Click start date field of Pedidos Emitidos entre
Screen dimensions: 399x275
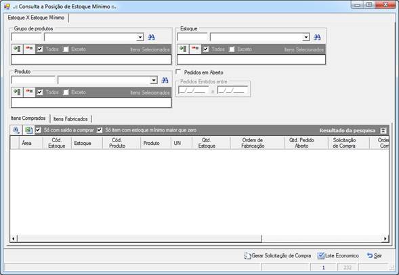pos(193,90)
